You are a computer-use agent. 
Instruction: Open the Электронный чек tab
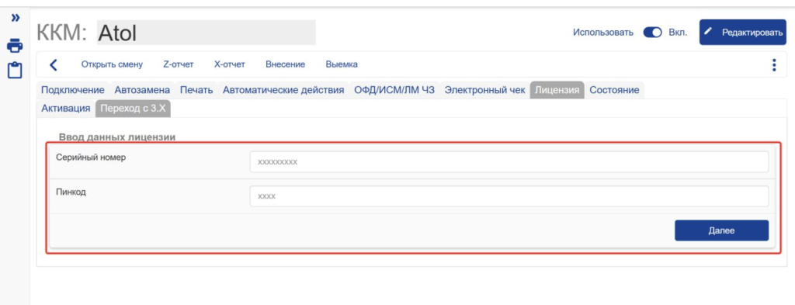[x=484, y=90]
